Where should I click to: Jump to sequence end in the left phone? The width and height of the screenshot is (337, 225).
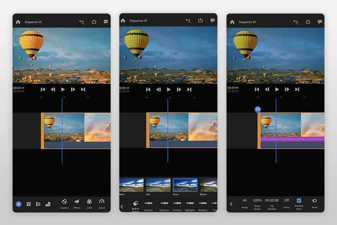83,89
